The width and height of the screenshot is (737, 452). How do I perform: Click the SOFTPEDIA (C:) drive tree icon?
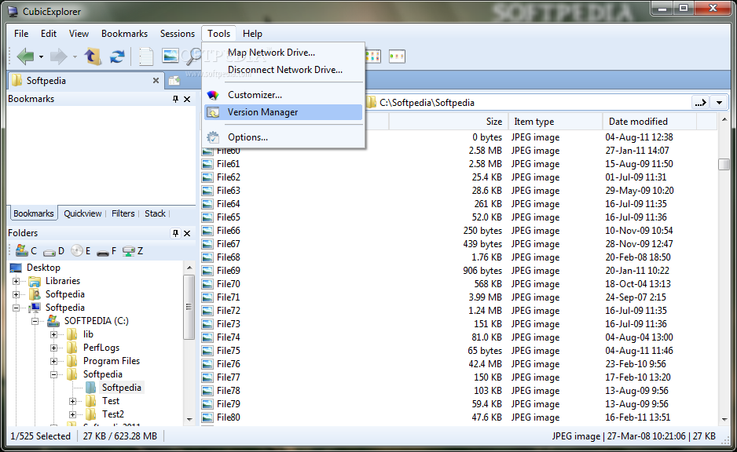point(53,321)
